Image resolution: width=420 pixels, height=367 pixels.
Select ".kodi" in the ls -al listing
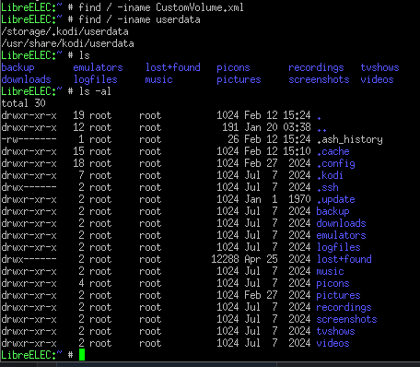(x=330, y=175)
